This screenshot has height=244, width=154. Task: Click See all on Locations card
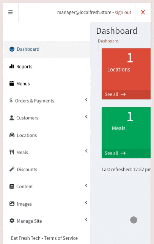tap(115, 94)
